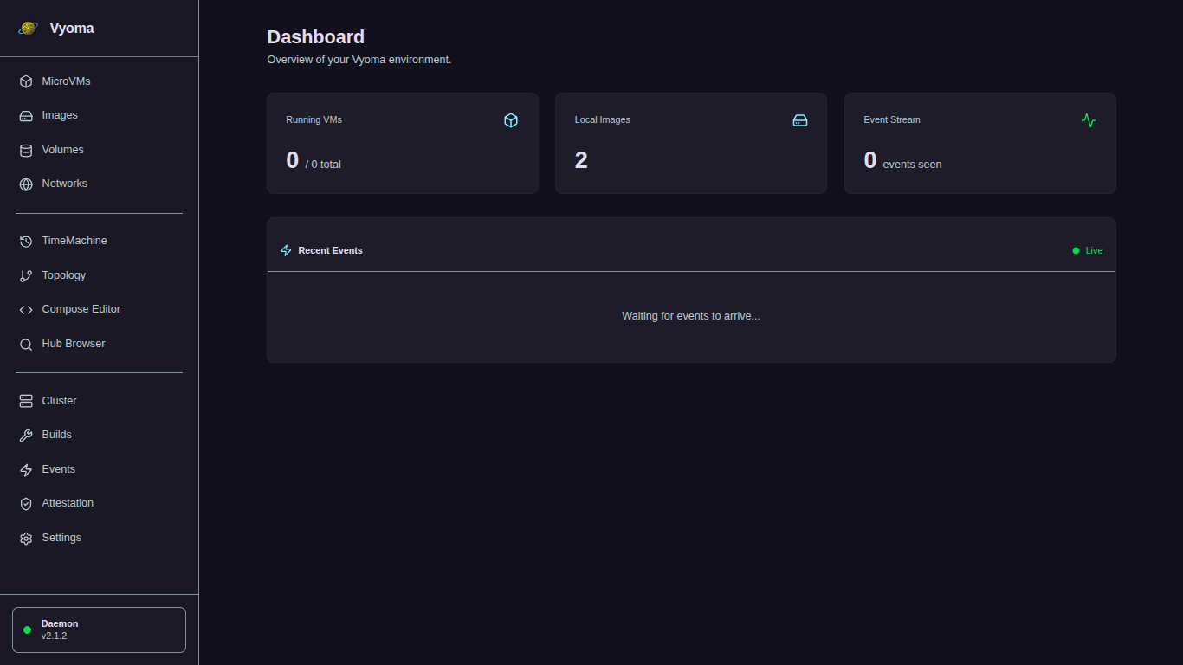Viewport: 1183px width, 665px height.
Task: Click the Hub Browser magnifier icon
Action: (26, 344)
